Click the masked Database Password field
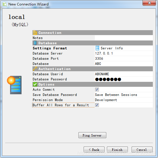Viewport: 158px width, 158px height. pyautogui.click(x=124, y=79)
